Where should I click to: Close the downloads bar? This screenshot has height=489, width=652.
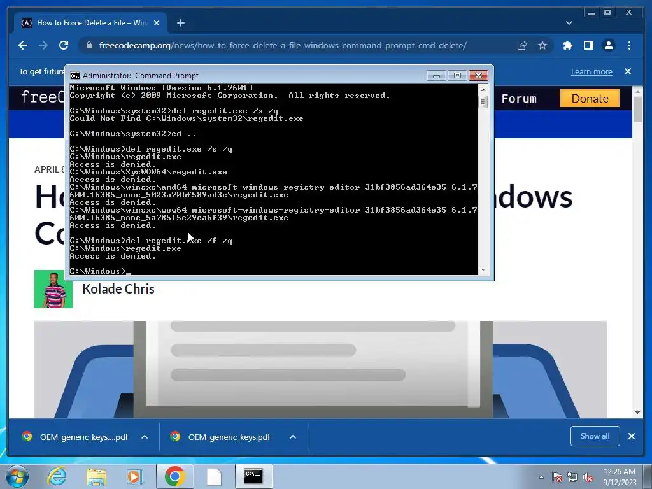coord(631,436)
